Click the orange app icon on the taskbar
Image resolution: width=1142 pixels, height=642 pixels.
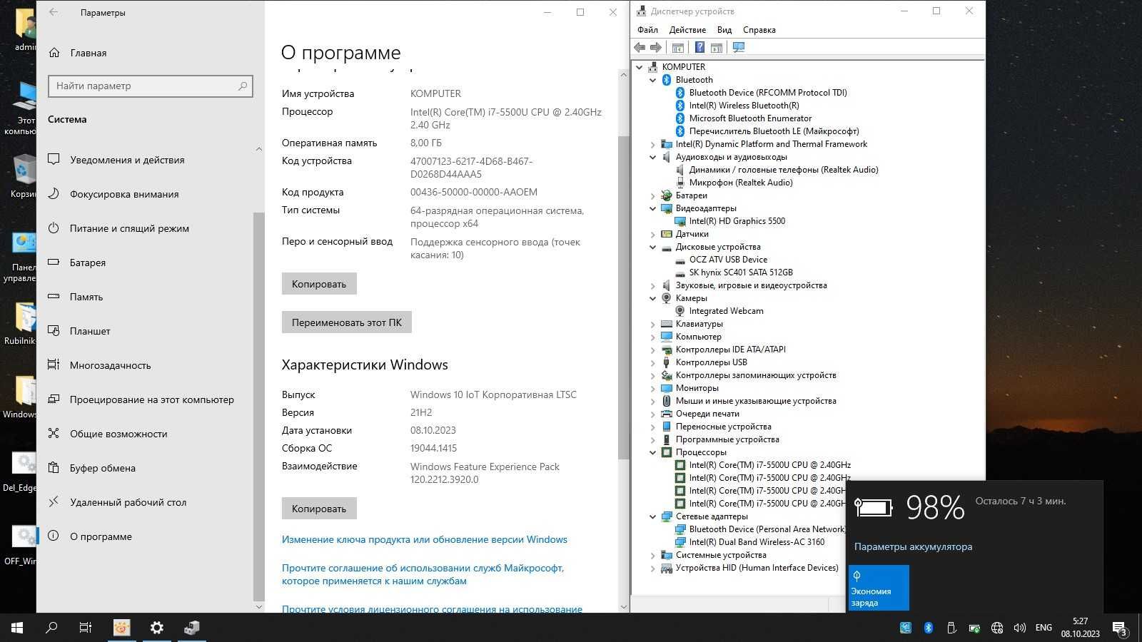pyautogui.click(x=122, y=628)
